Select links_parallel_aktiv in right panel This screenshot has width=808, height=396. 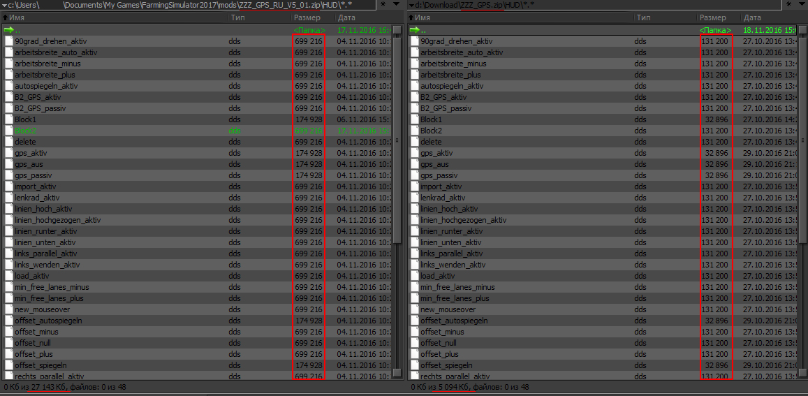click(451, 254)
